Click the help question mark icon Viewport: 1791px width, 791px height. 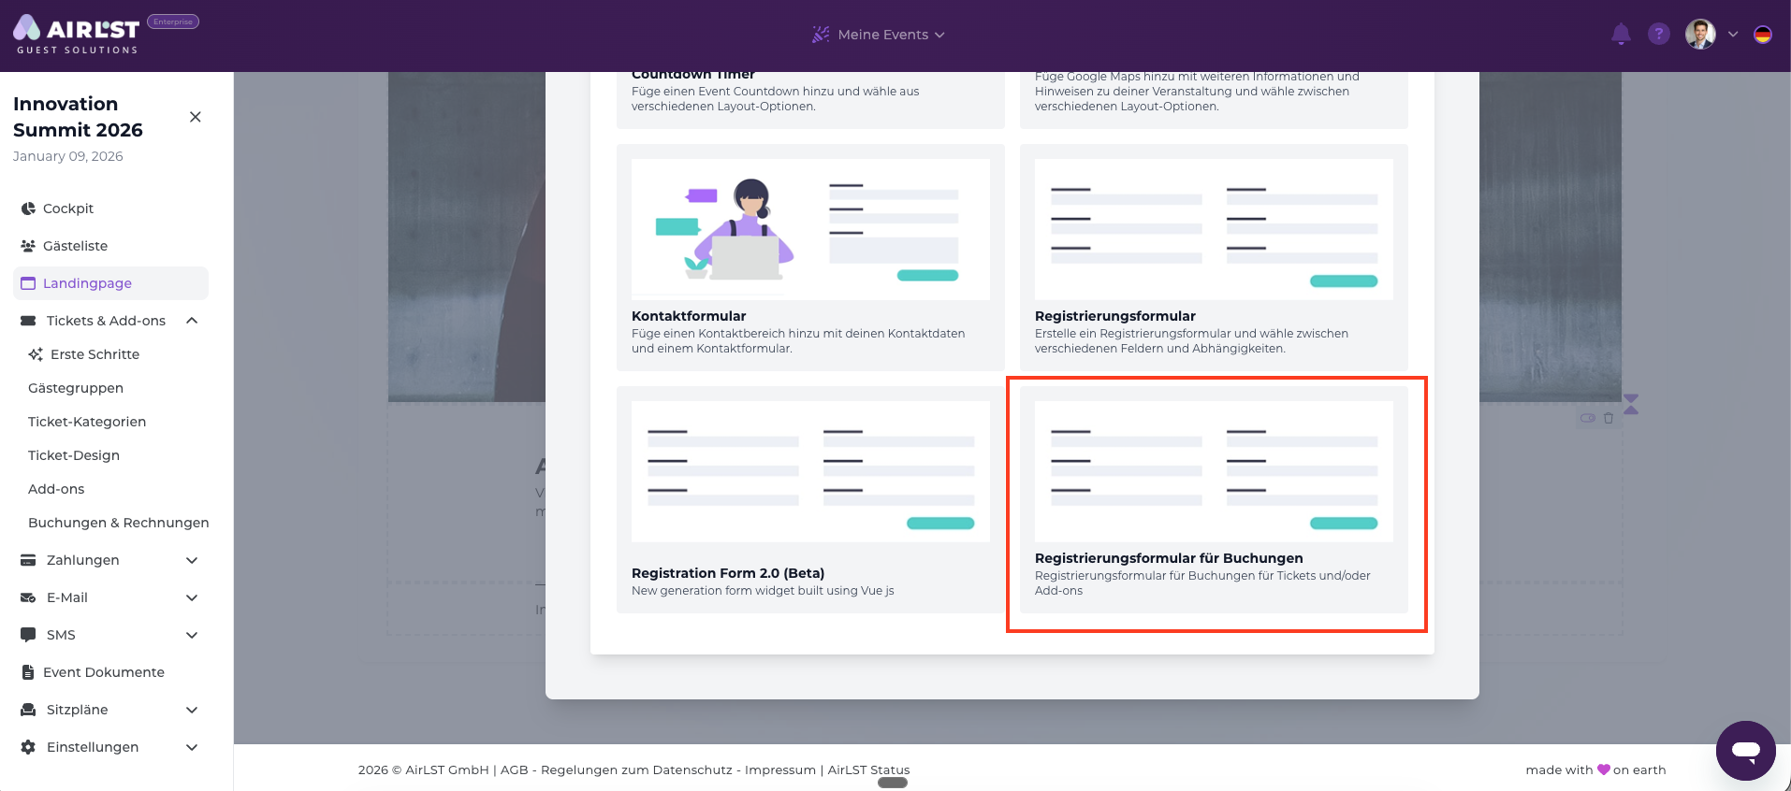(x=1658, y=35)
